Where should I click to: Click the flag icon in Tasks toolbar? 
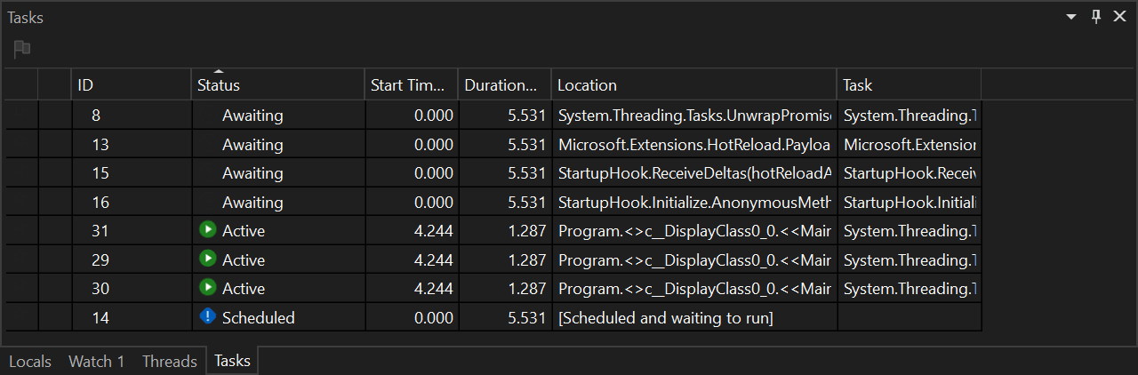tap(22, 49)
